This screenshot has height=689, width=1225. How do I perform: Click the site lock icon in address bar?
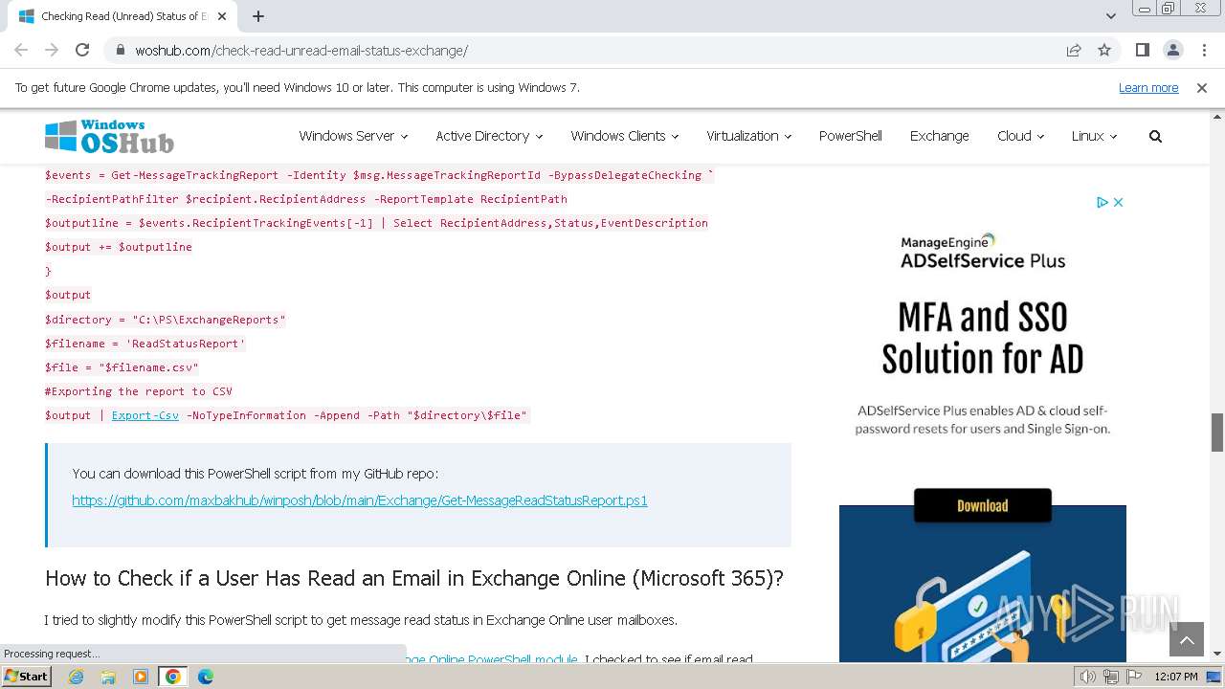[121, 51]
